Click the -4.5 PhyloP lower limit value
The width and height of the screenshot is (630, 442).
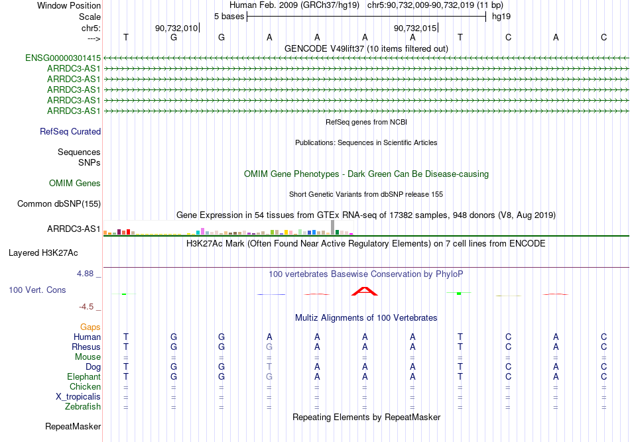pos(86,307)
